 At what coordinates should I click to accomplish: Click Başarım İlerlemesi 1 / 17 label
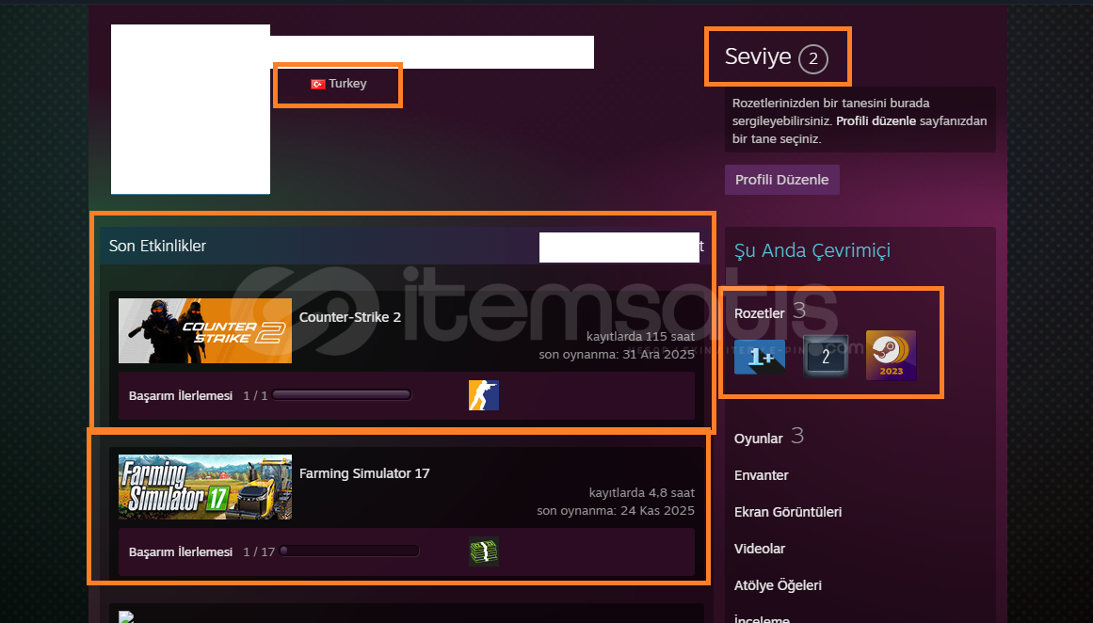201,551
